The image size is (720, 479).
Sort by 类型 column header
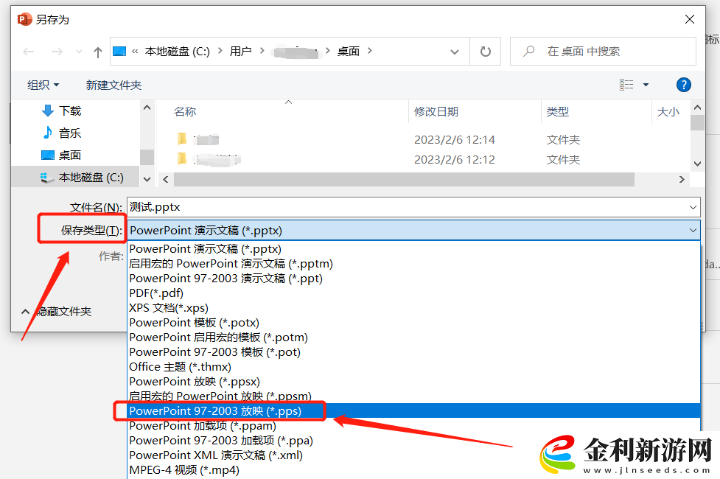click(557, 111)
